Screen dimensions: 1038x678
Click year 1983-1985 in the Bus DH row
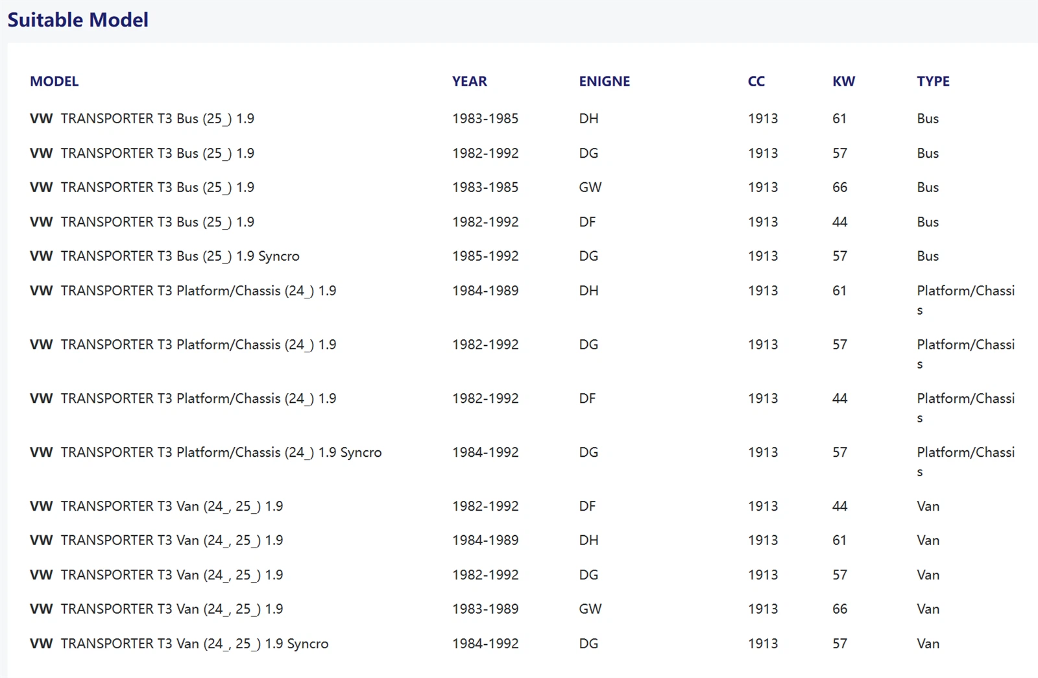485,119
